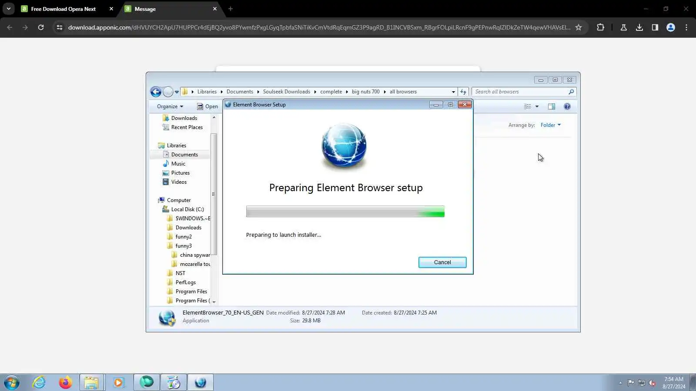Open the clock showing 7:54 AM
696x391 pixels.
click(x=674, y=383)
